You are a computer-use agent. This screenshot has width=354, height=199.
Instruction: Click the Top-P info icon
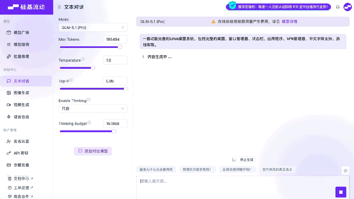pyautogui.click(x=71, y=80)
